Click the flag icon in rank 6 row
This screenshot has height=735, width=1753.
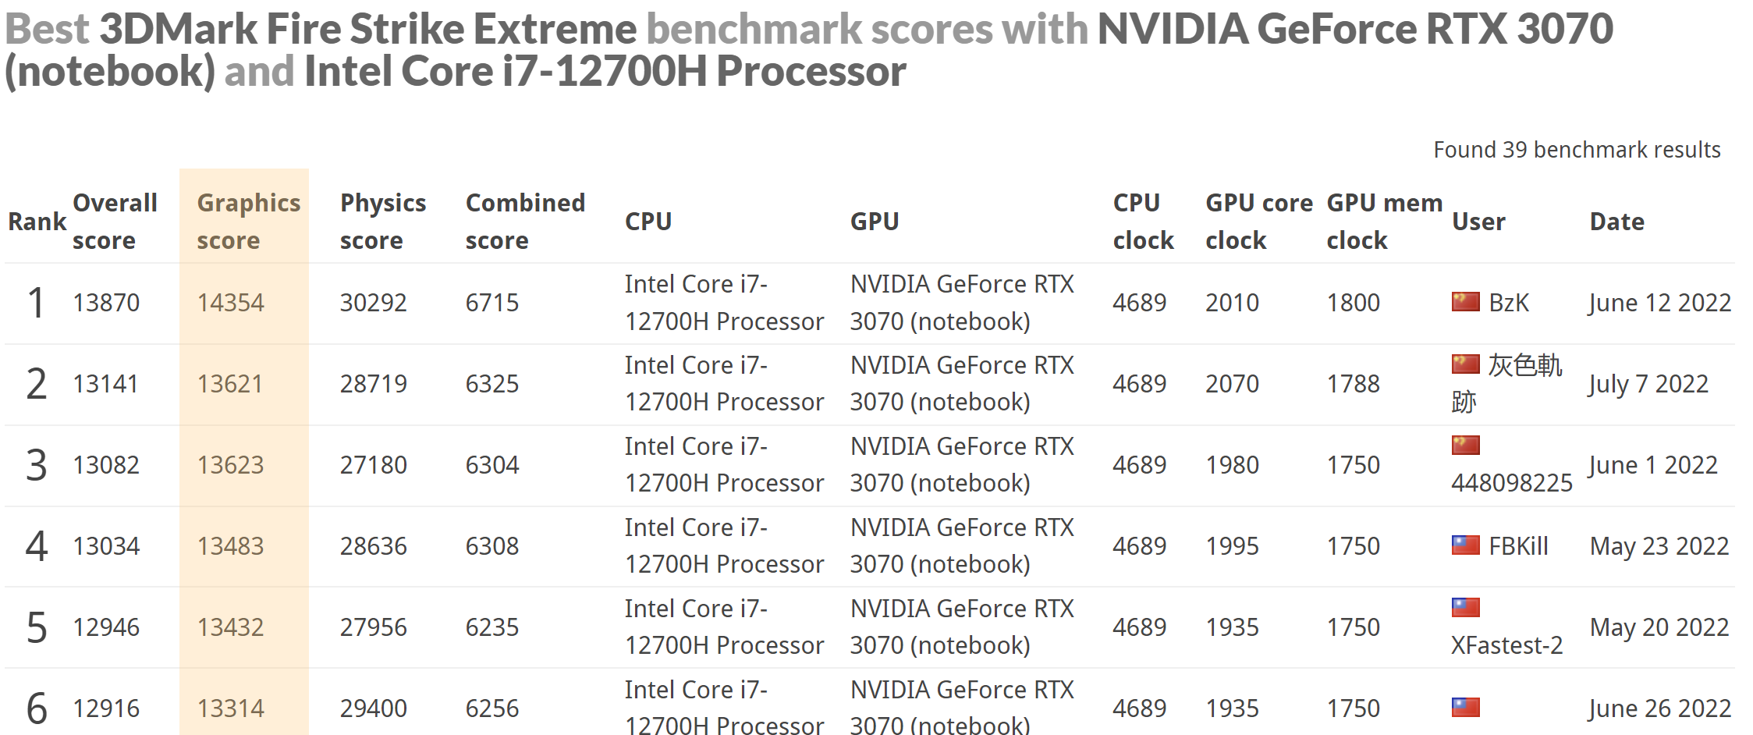tap(1465, 708)
